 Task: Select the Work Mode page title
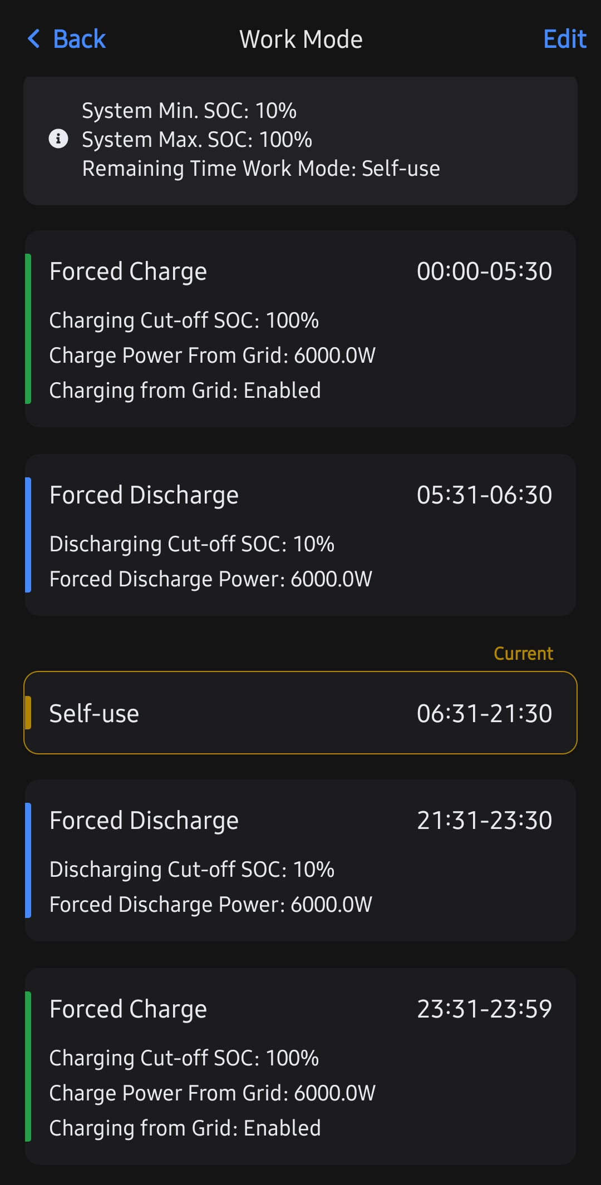(300, 39)
